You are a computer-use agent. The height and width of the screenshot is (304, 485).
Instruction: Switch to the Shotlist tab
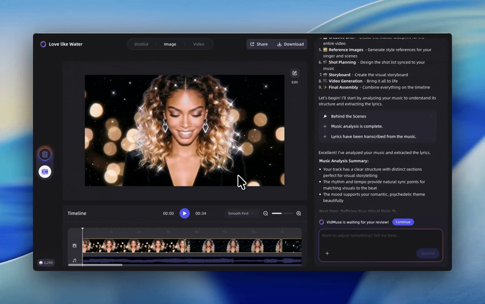click(x=141, y=44)
